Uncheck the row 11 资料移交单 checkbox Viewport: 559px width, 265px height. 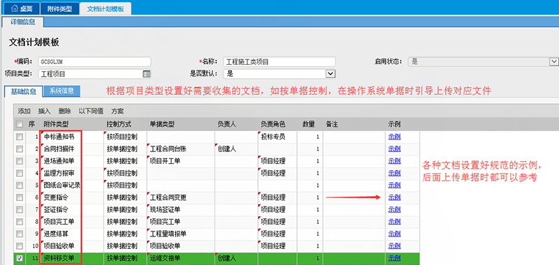[20, 259]
